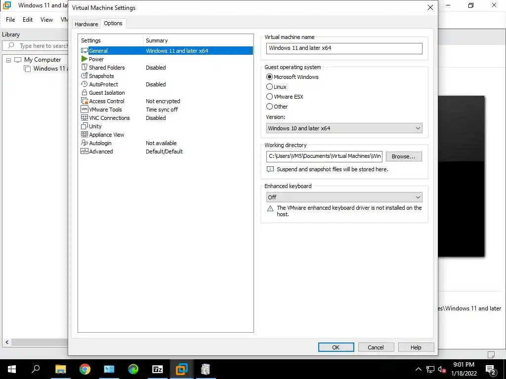The height and width of the screenshot is (379, 506).
Task: Open the notification center icon
Action: pyautogui.click(x=491, y=370)
